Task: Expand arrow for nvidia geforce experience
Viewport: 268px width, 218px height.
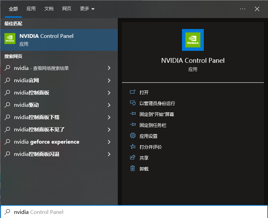Action: tap(109, 142)
